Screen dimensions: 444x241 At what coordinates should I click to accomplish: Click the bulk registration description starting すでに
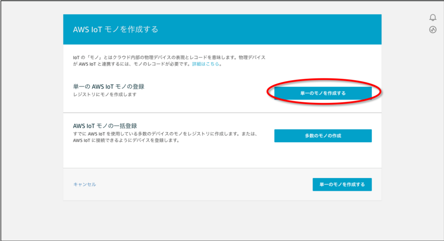click(x=165, y=134)
